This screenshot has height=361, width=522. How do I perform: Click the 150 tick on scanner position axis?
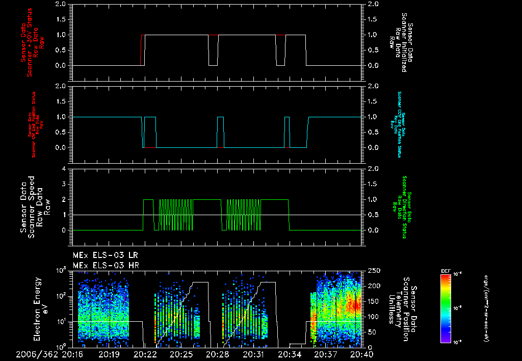374,301
